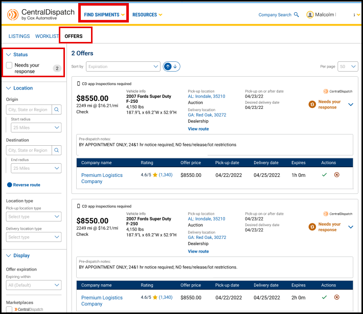Image resolution: width=363 pixels, height=314 pixels.
Task: Collapse the Status filter section
Action: pyautogui.click(x=9, y=55)
